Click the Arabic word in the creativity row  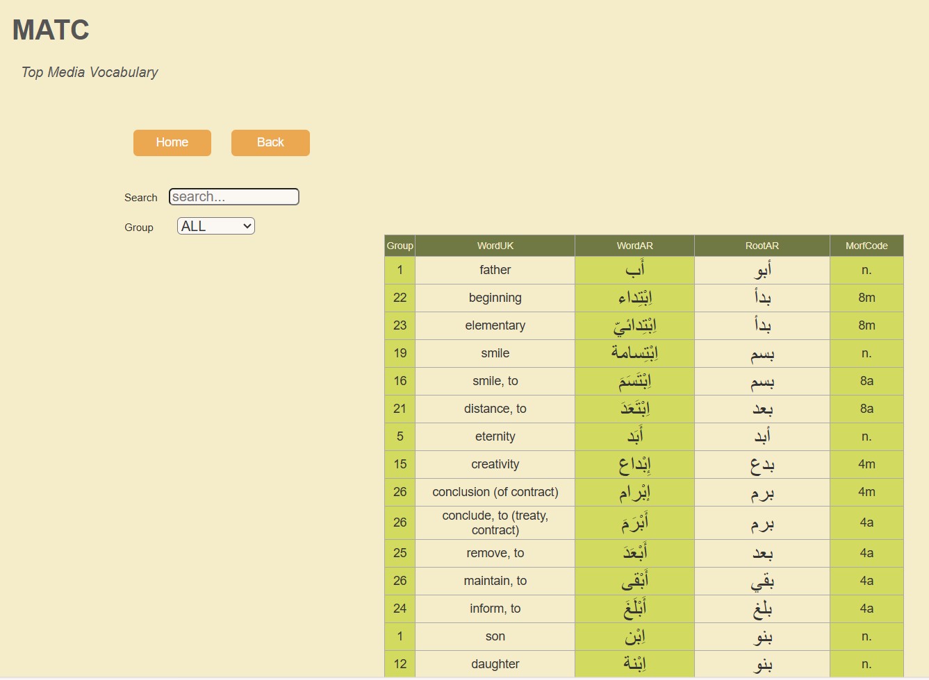point(635,464)
